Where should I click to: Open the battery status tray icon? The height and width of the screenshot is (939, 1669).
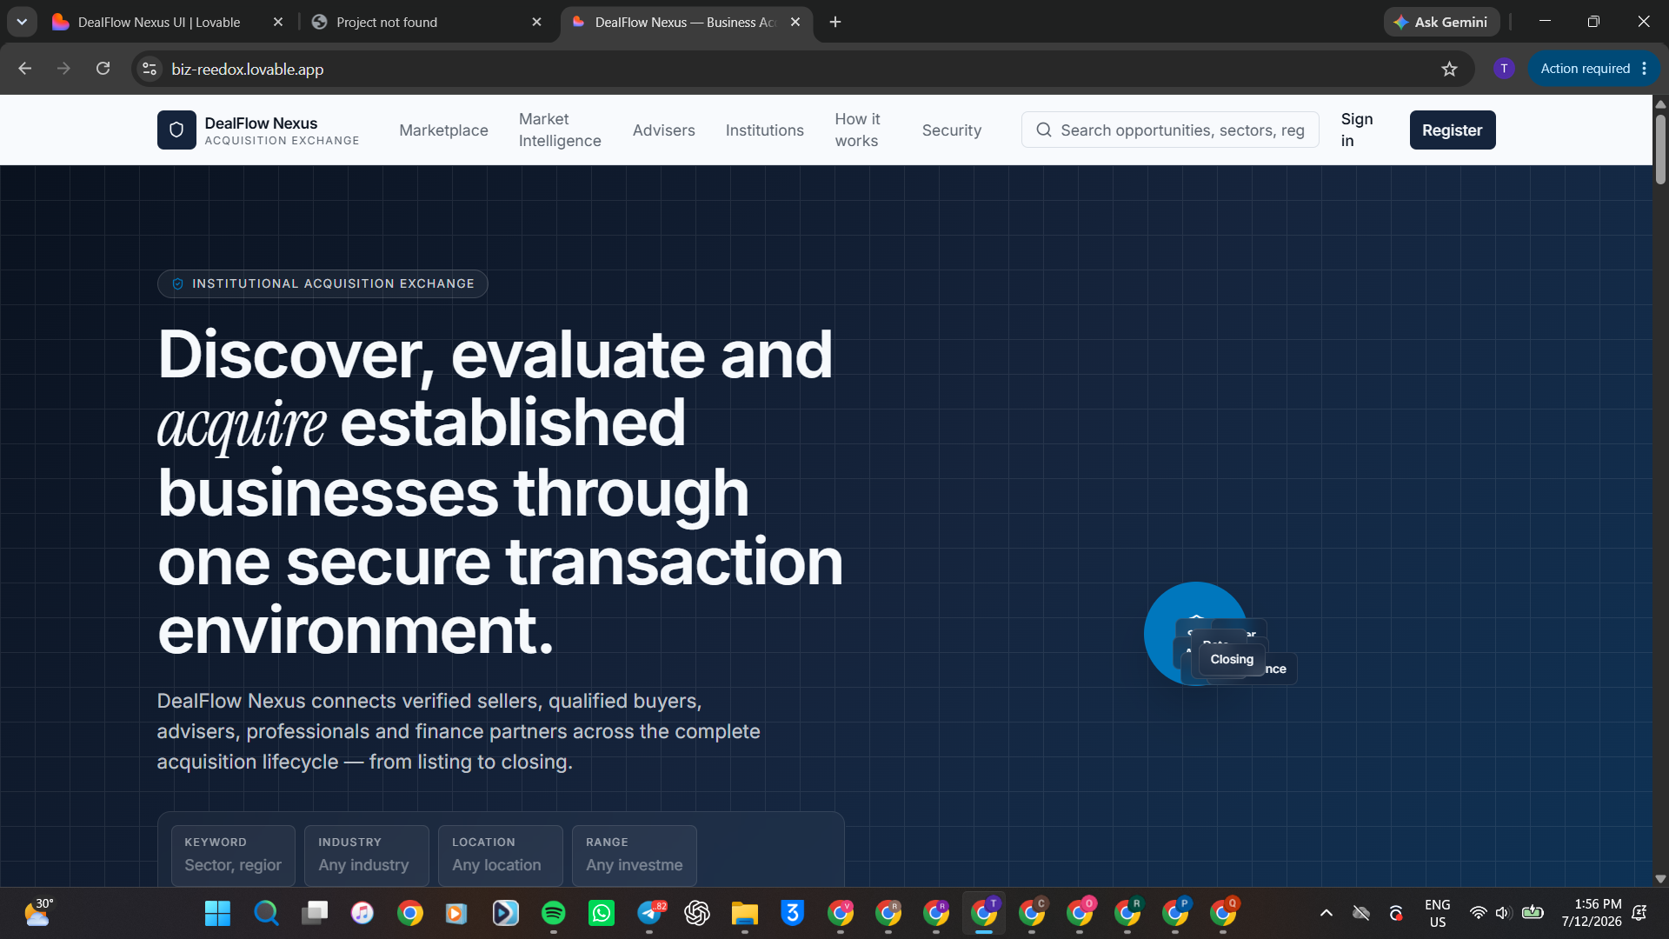pyautogui.click(x=1533, y=913)
